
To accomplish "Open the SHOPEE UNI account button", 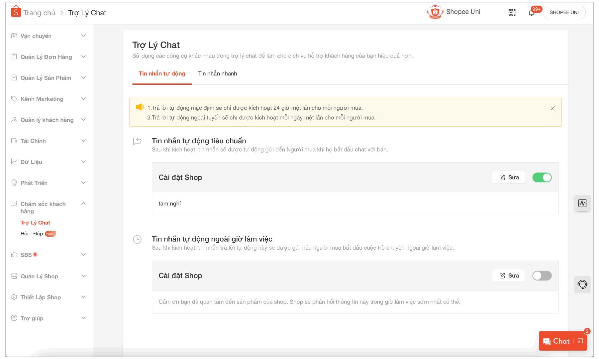I will click(x=564, y=13).
